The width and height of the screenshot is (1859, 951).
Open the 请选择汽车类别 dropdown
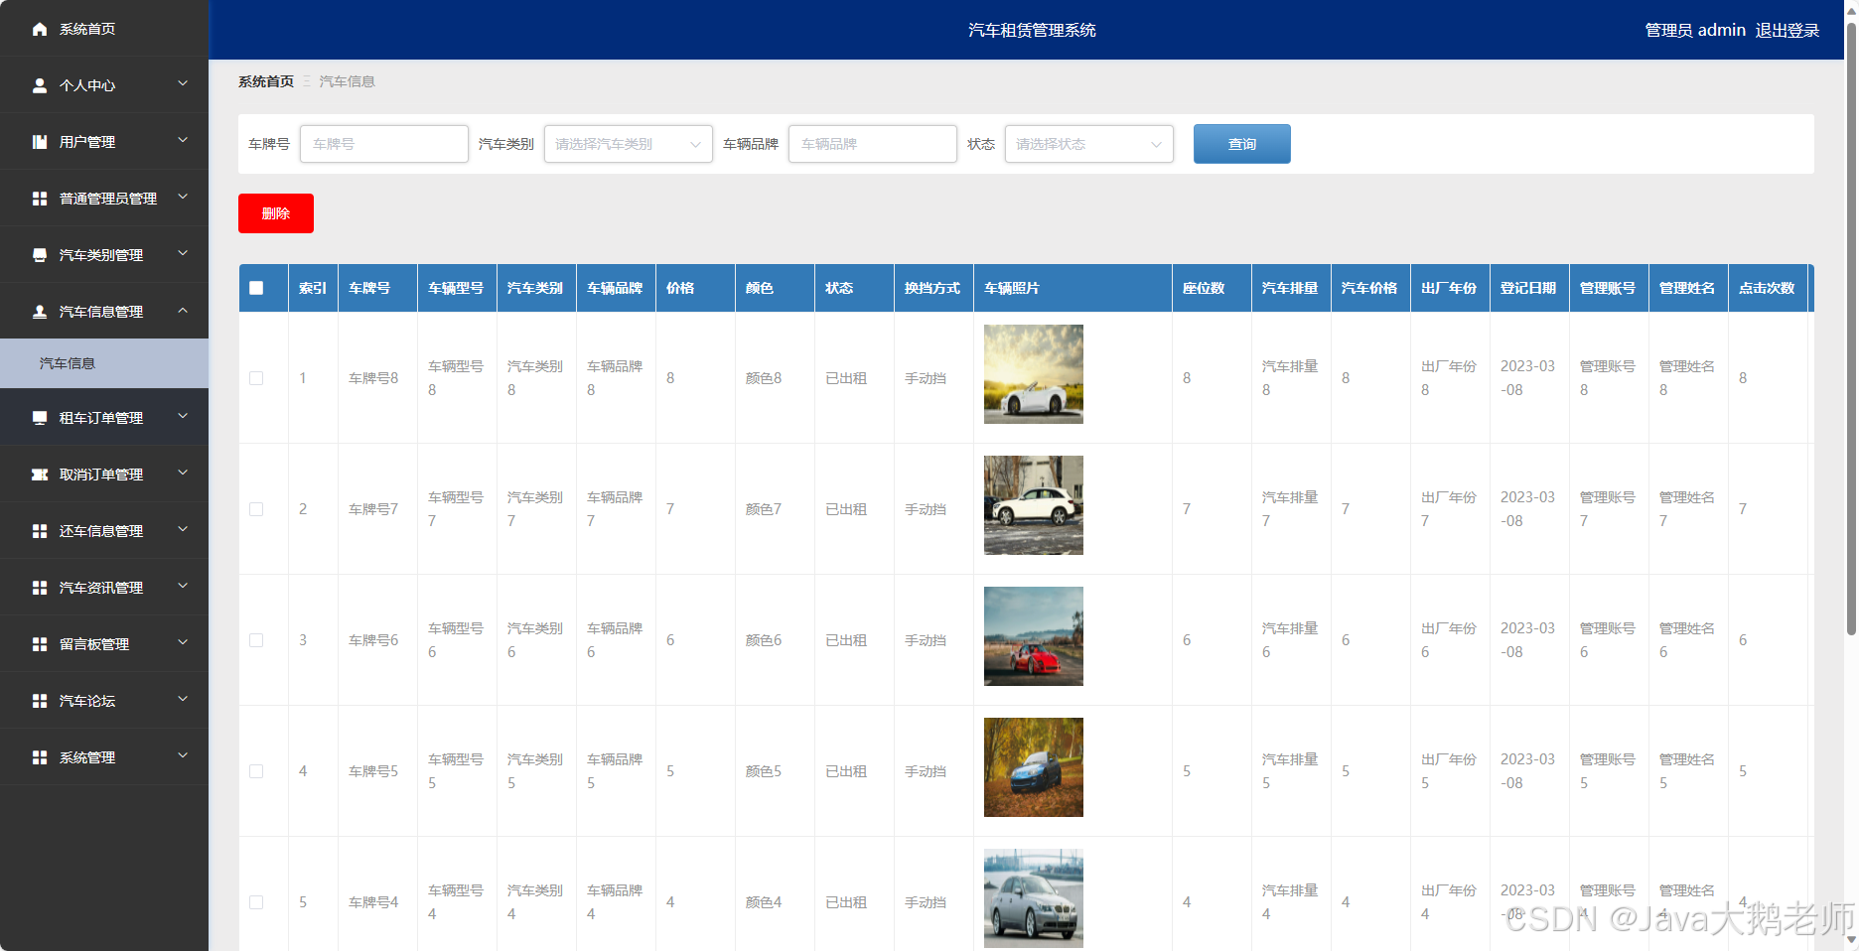tap(628, 144)
